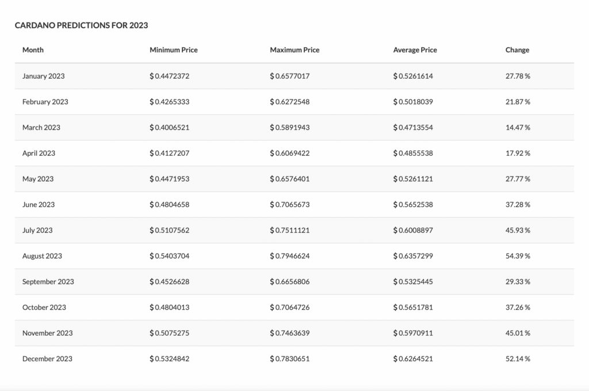This screenshot has width=589, height=391.
Task: Click minimum price $0.5107562
Action: click(x=170, y=230)
